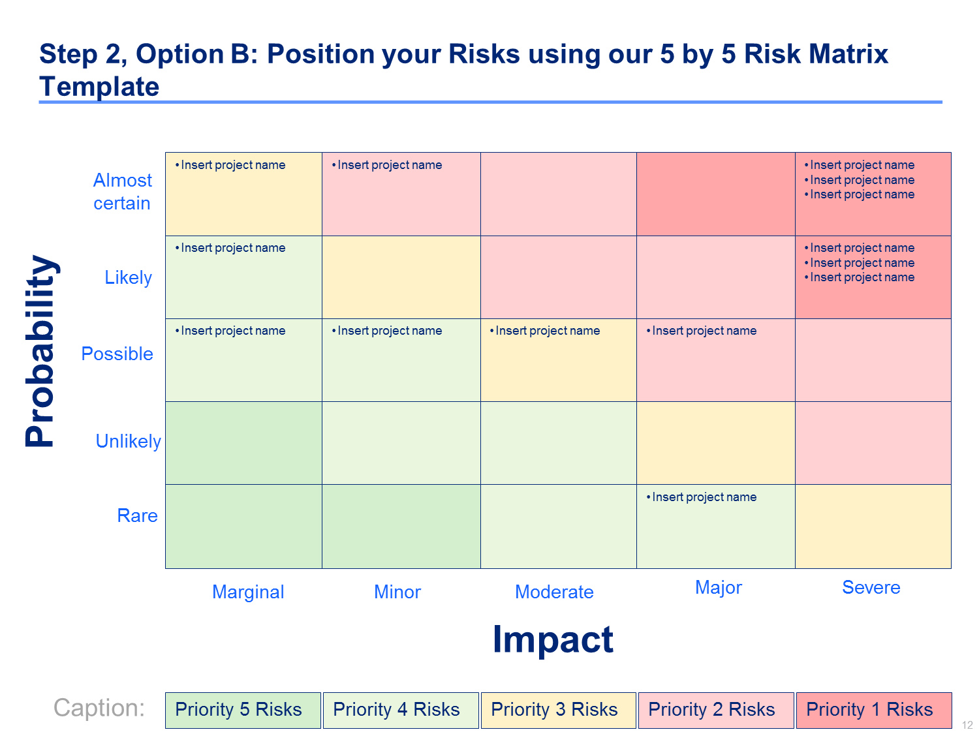Click the slide title about Risk Matrix Template

[x=463, y=70]
